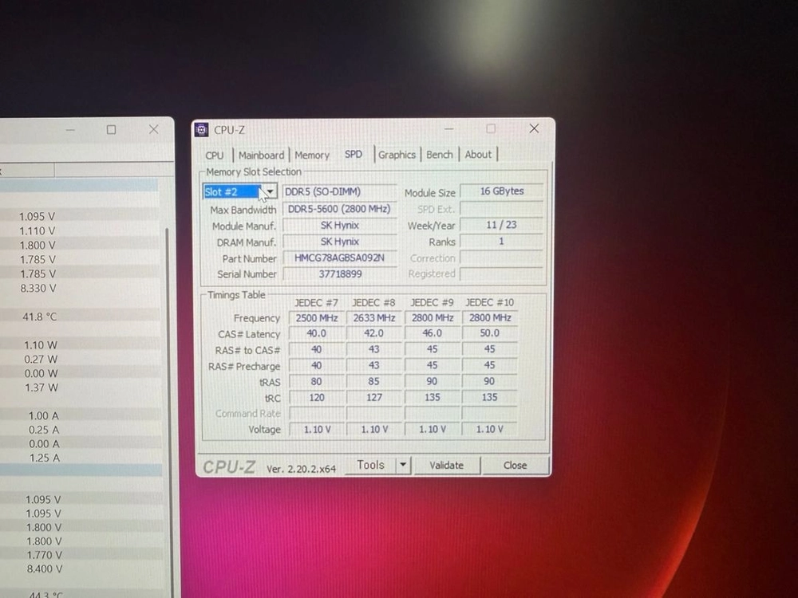Click the empty Registered field

(502, 274)
